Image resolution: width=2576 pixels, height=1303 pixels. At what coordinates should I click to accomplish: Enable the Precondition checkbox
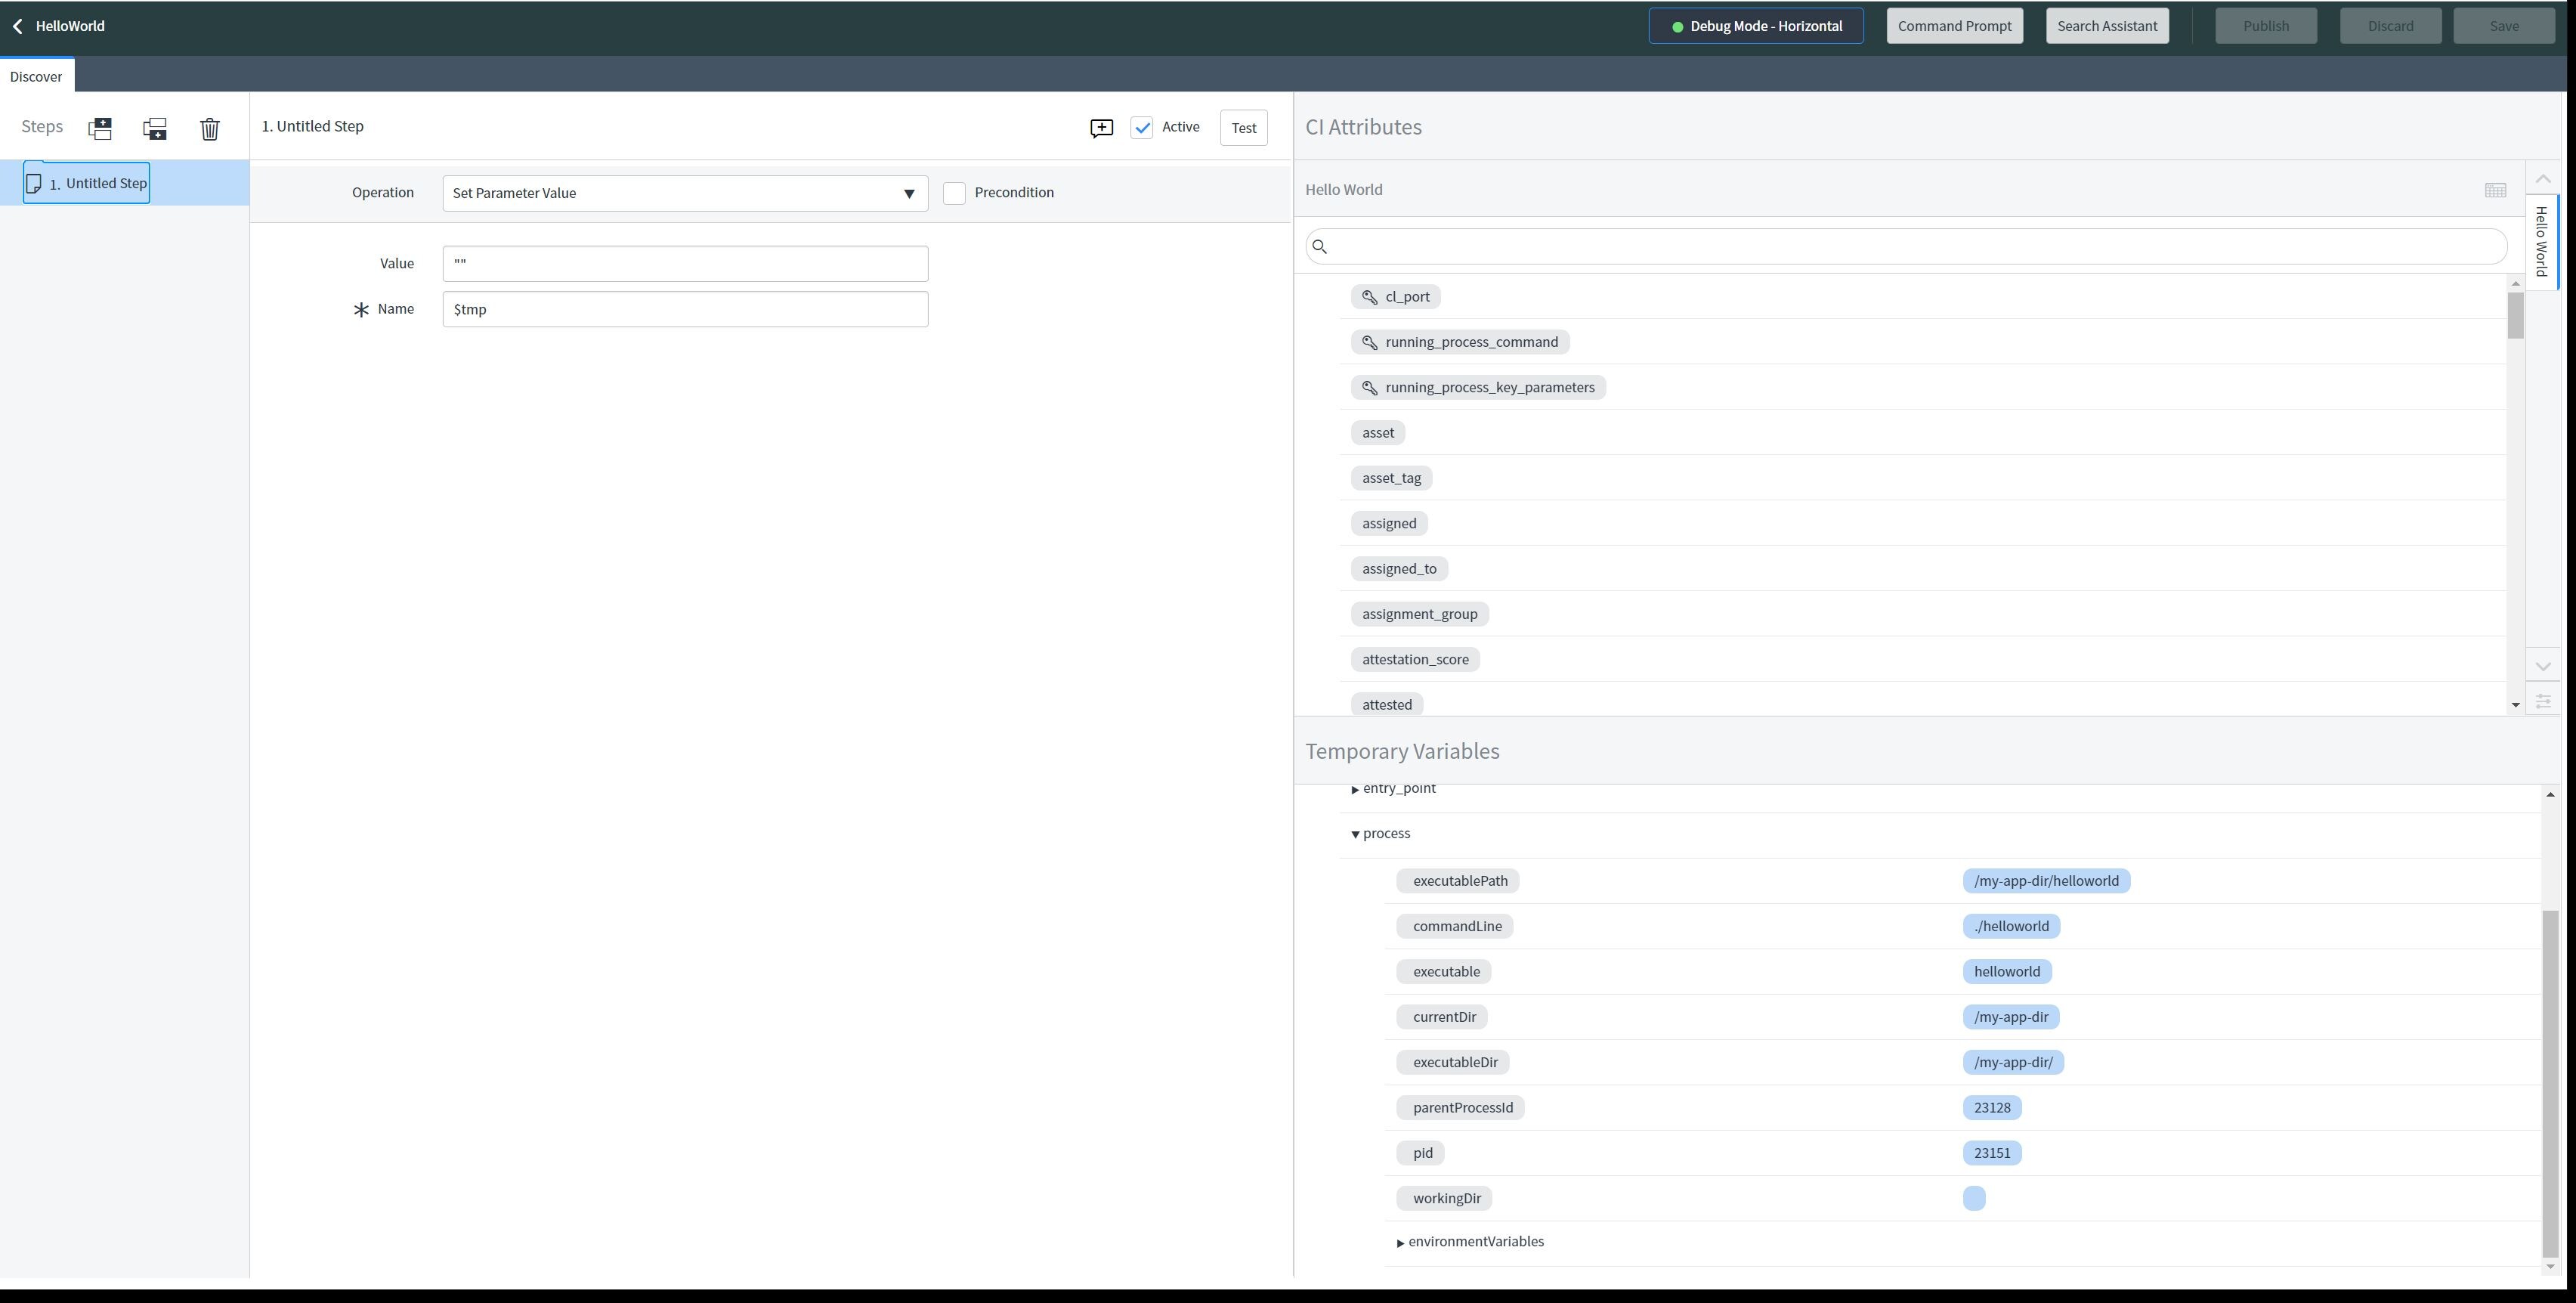click(955, 192)
